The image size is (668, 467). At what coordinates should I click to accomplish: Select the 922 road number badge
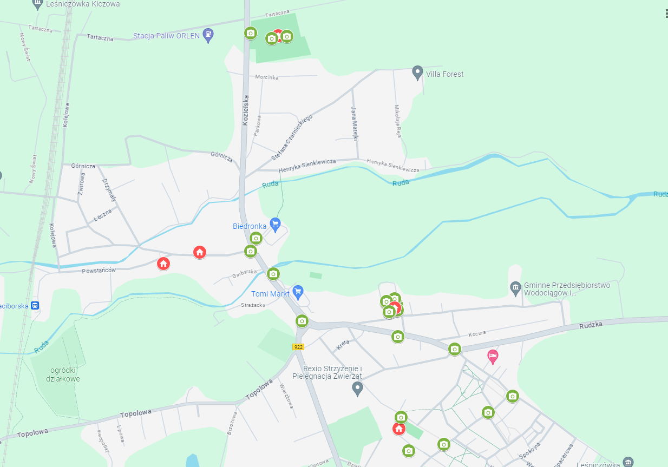tap(298, 347)
